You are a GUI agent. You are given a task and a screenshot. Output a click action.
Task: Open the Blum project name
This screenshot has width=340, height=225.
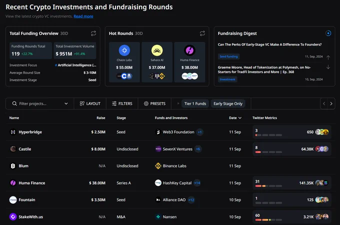(23, 166)
